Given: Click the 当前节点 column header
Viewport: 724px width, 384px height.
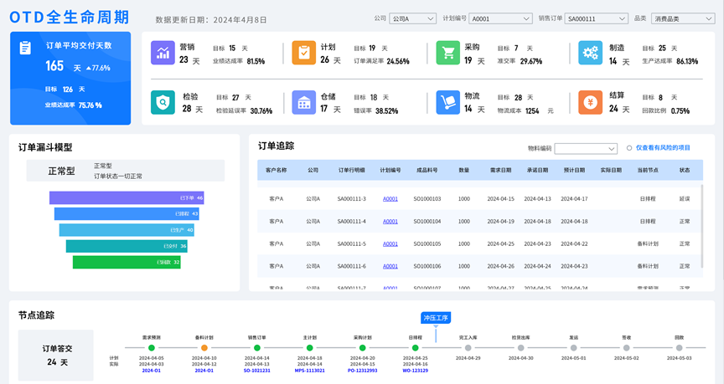Looking at the screenshot, I should pyautogui.click(x=648, y=170).
